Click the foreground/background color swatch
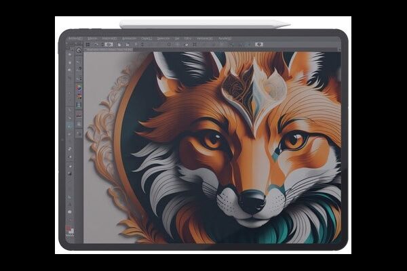 pos(70,230)
